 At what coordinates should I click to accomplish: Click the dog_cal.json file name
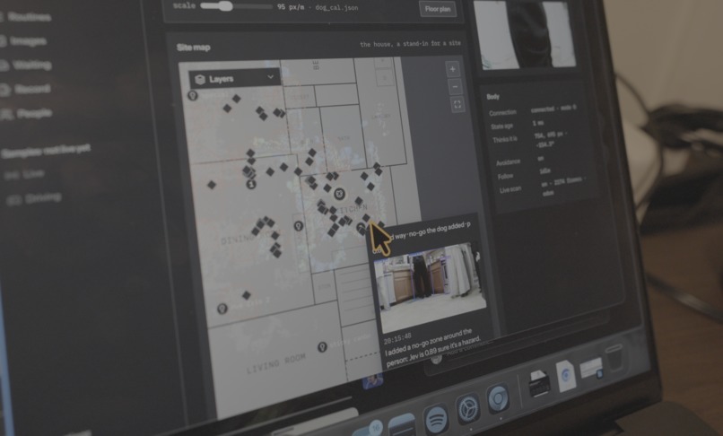pos(336,8)
